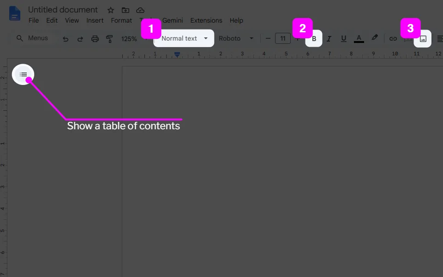The image size is (443, 277).
Task: Insert an image
Action: [423, 39]
